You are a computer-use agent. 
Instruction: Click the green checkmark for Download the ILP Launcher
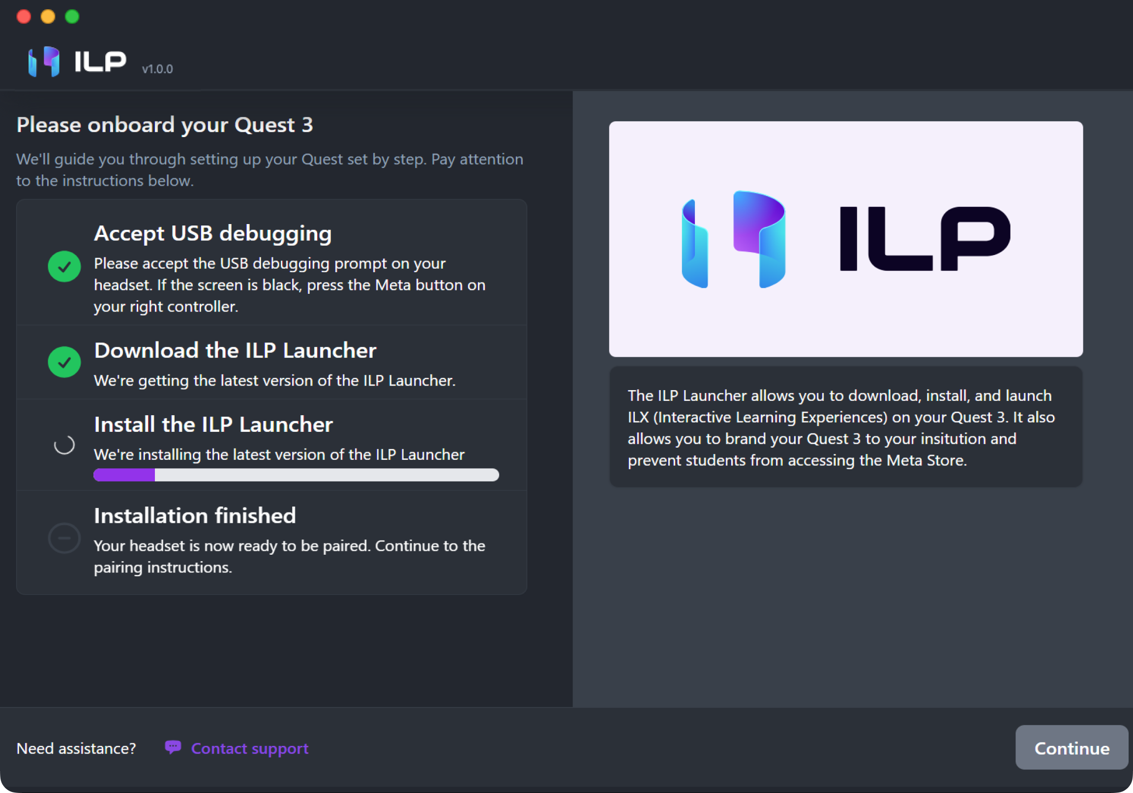click(64, 362)
